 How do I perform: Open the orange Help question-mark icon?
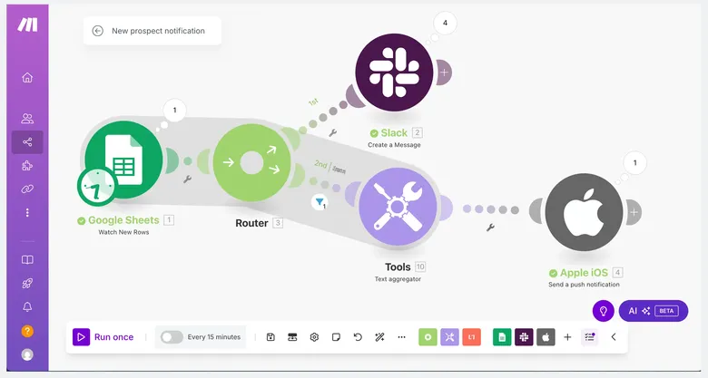27,331
